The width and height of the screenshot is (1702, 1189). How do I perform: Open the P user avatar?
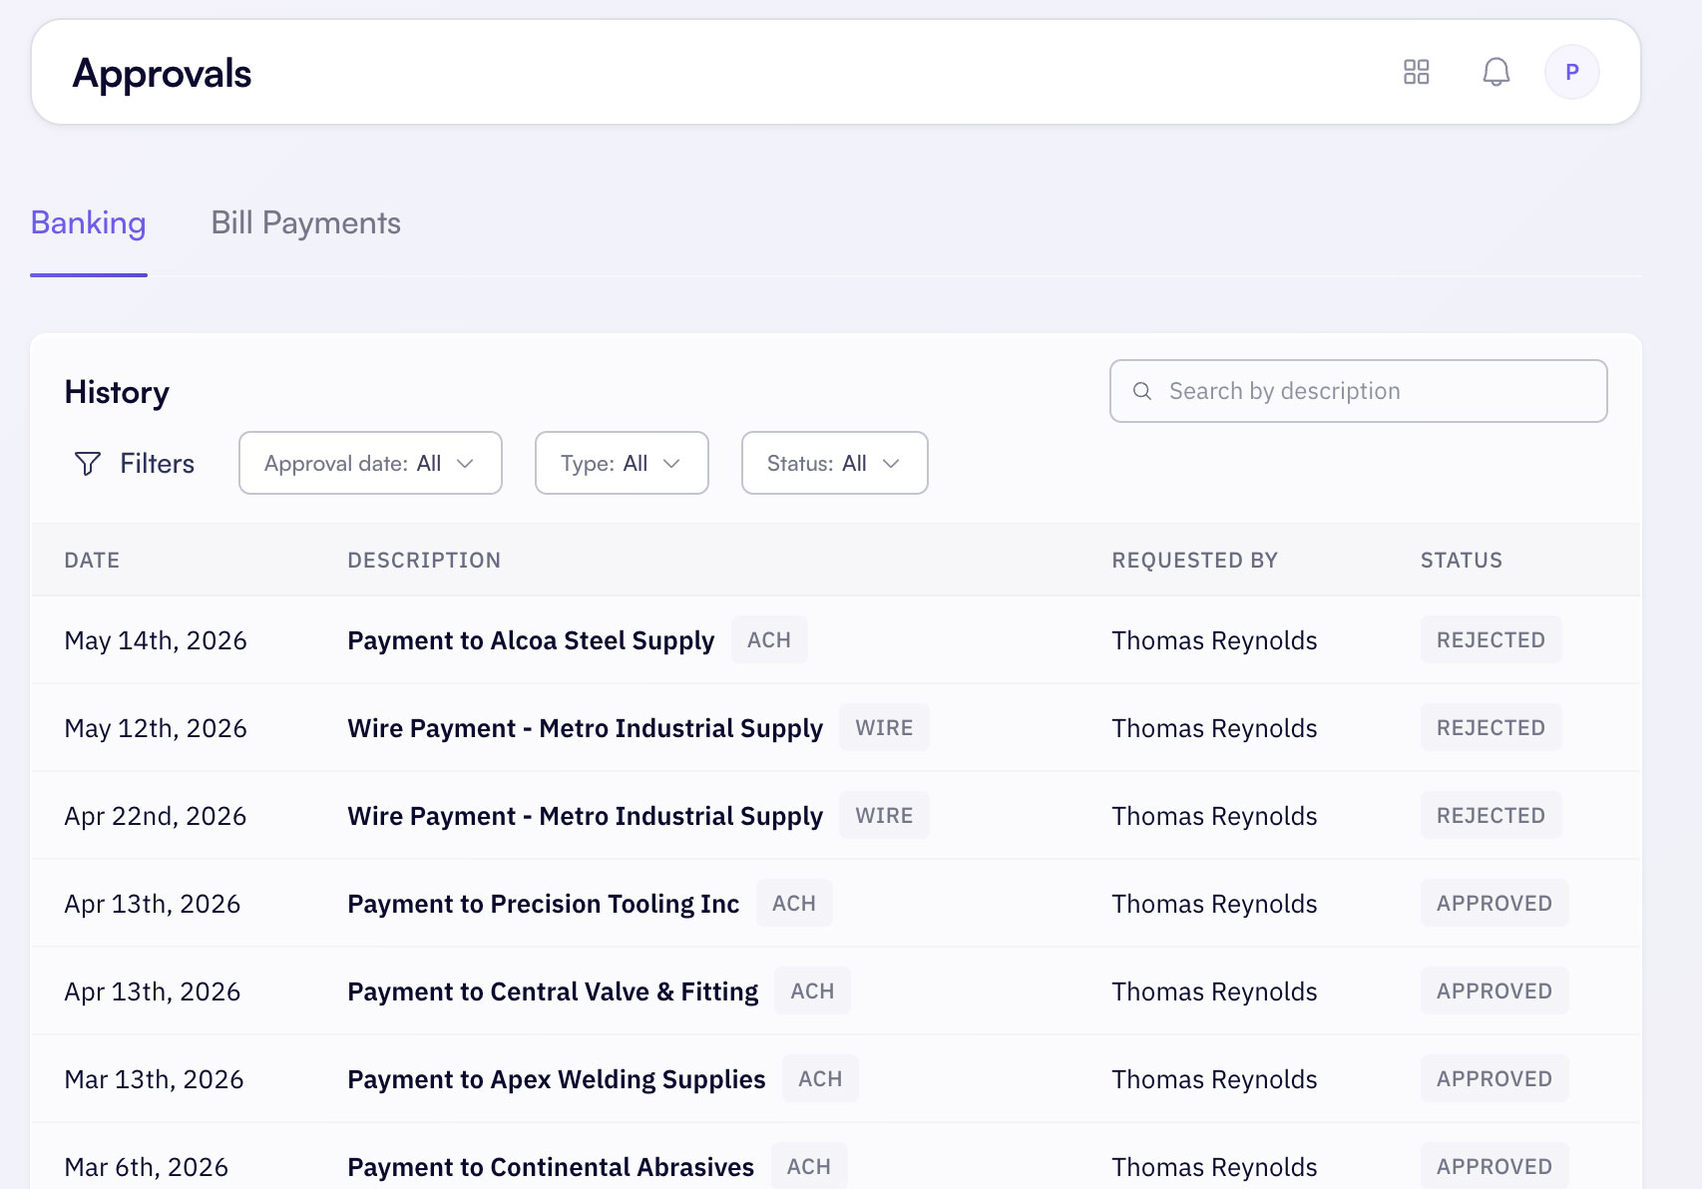click(1571, 72)
